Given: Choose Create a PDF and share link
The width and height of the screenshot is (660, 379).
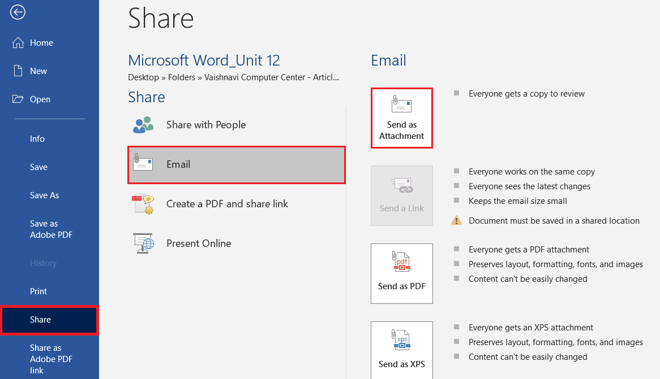Looking at the screenshot, I should point(237,204).
